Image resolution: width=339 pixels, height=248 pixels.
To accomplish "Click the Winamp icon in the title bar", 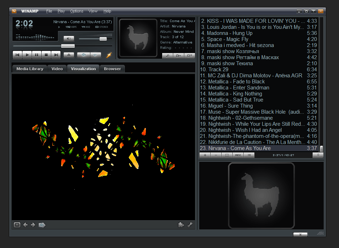I will pyautogui.click(x=14, y=11).
